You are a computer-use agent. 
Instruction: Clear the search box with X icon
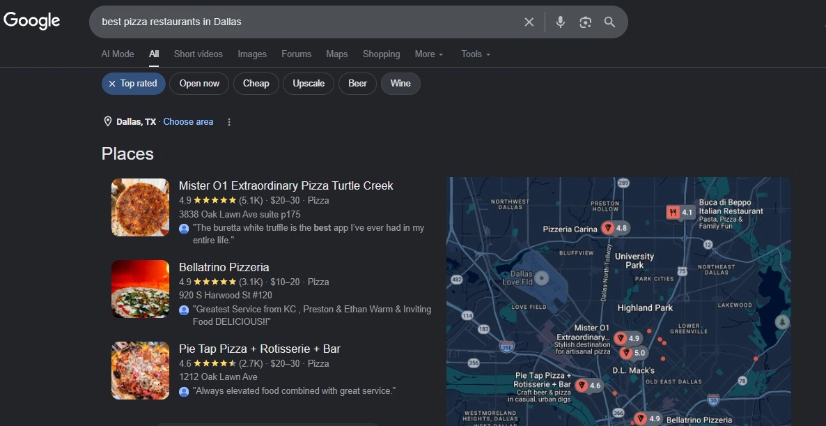coord(529,22)
